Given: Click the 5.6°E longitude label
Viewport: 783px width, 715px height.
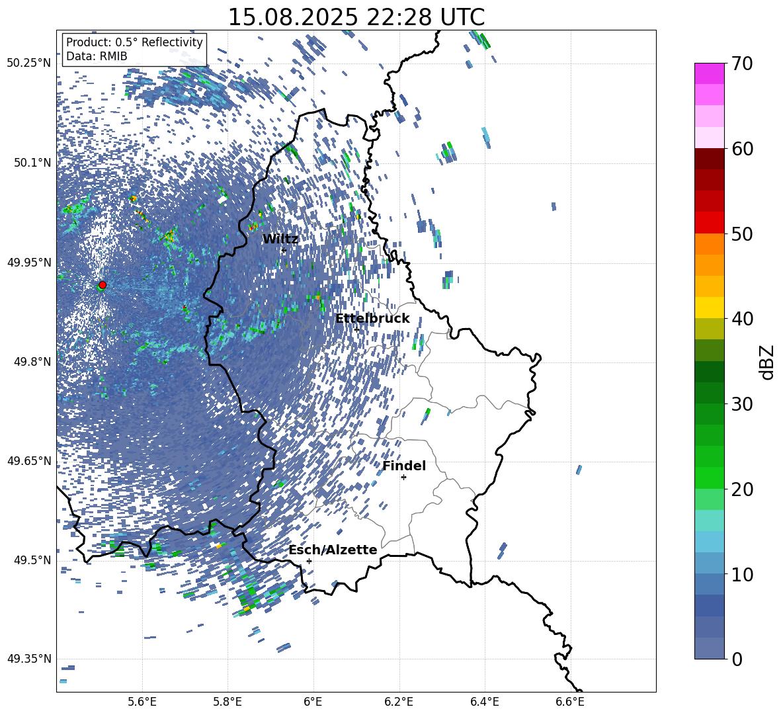Looking at the screenshot, I should click(142, 702).
